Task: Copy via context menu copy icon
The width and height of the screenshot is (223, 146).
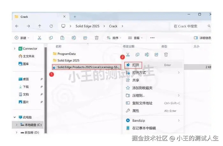Action: click(137, 55)
